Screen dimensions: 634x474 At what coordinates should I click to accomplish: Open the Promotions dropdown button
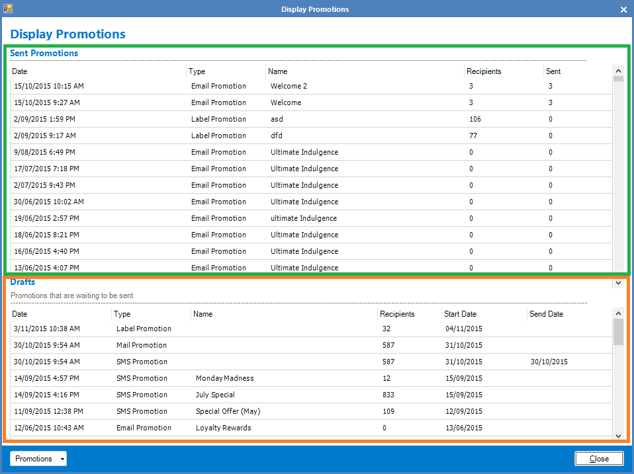[38, 459]
